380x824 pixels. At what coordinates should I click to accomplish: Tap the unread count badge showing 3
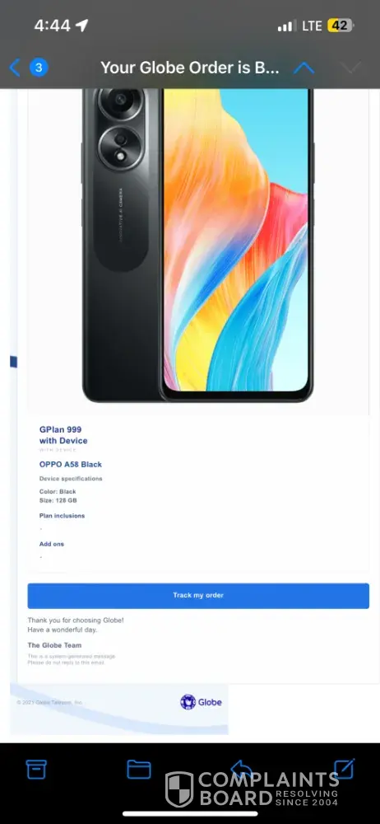(39, 68)
